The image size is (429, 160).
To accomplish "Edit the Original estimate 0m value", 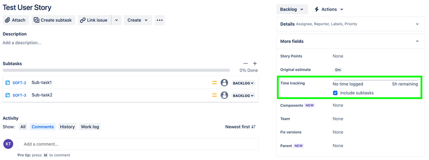I will coord(338,69).
